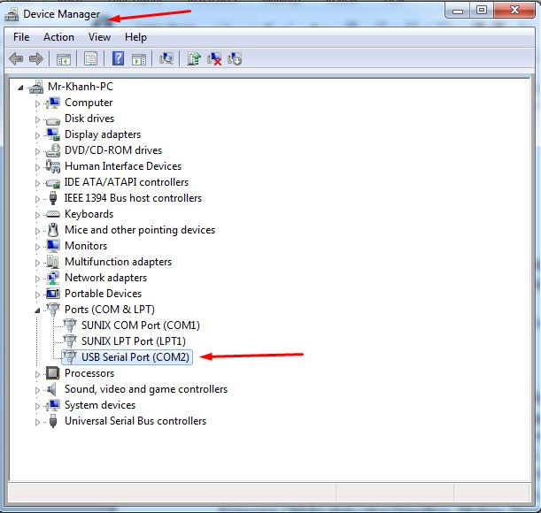The image size is (541, 513).
Task: Click Scan for hardware changes icon
Action: click(166, 58)
